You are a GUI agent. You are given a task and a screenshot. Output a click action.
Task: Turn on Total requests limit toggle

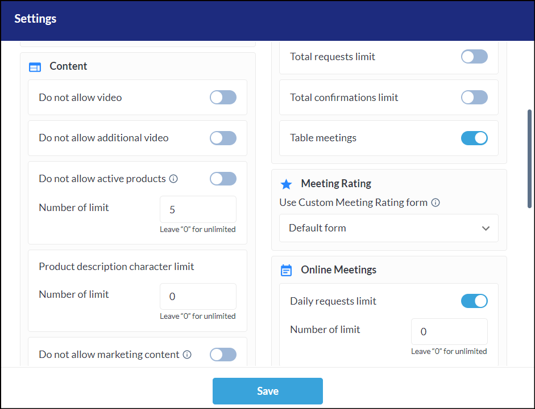click(x=474, y=57)
